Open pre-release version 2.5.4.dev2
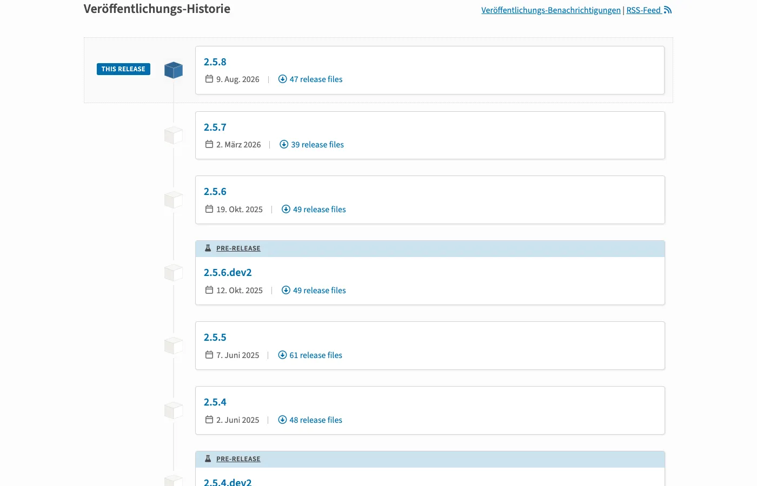The height and width of the screenshot is (486, 757). [x=228, y=482]
